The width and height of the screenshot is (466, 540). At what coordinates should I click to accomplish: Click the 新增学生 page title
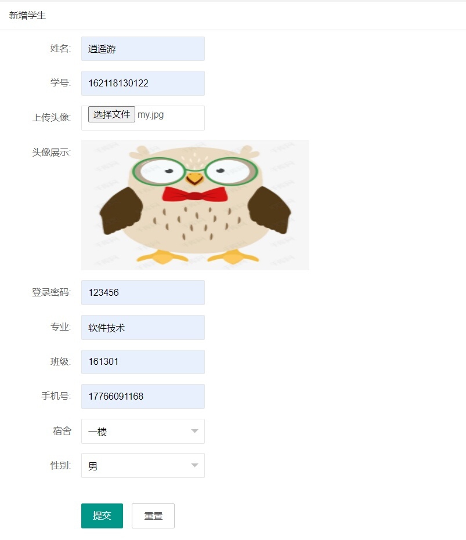tap(27, 16)
